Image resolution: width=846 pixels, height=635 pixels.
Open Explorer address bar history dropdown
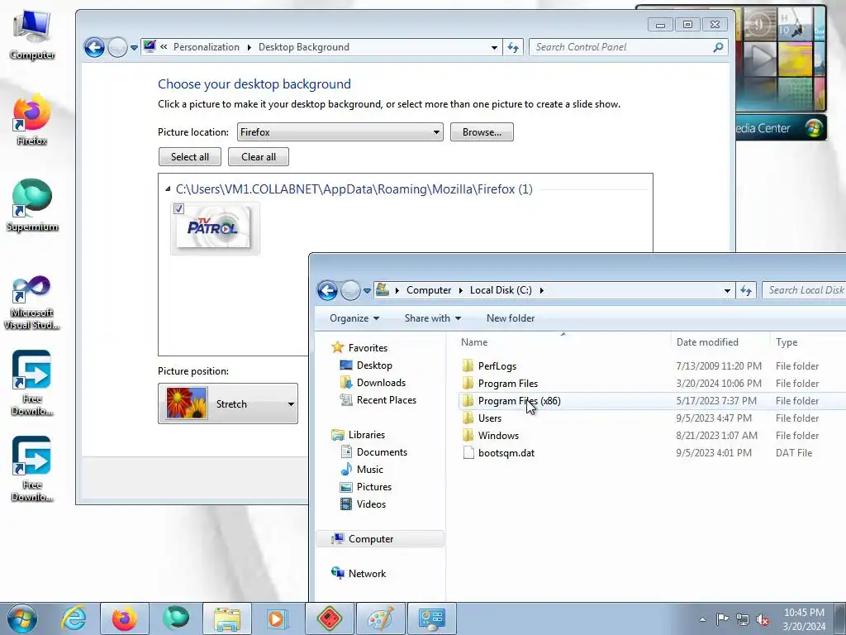point(727,290)
